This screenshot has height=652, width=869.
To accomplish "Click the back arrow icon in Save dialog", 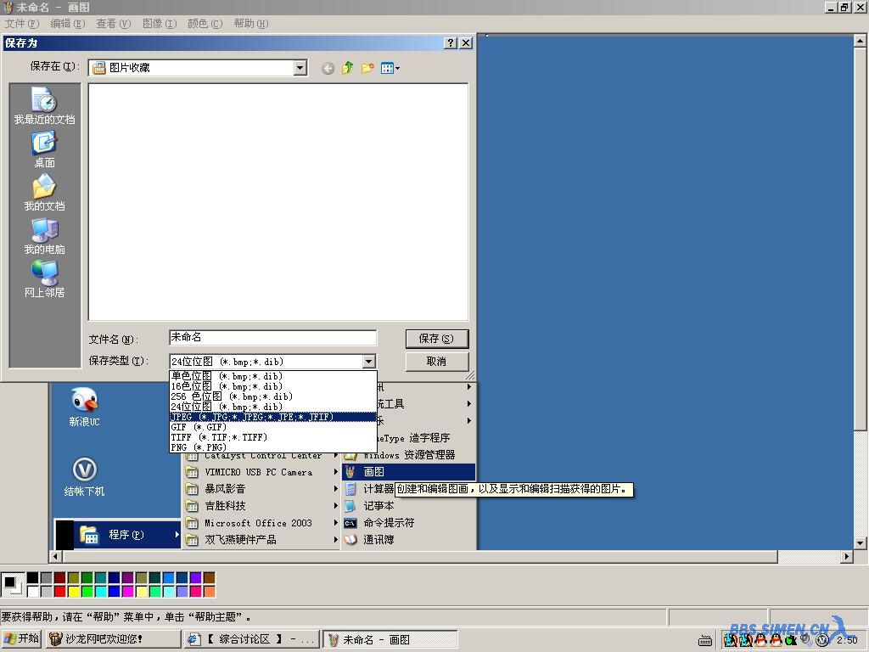I will point(328,68).
